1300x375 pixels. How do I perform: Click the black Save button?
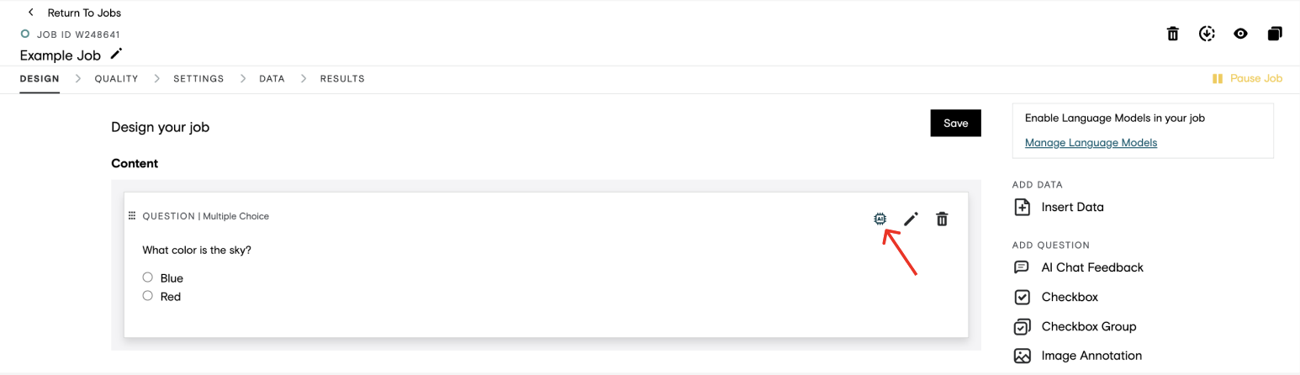pos(956,123)
